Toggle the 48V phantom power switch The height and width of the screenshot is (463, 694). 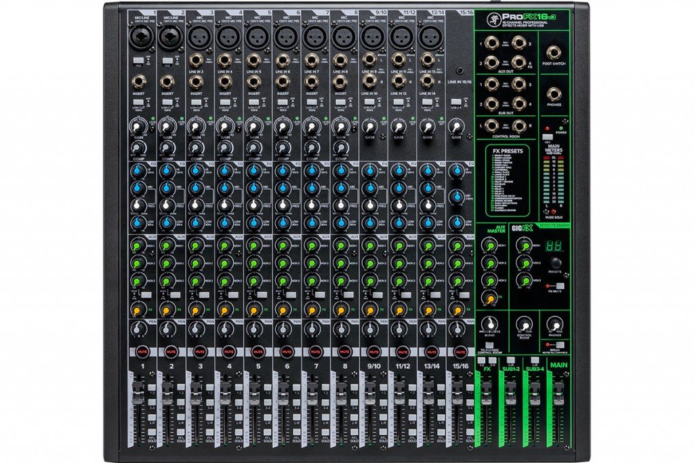(548, 137)
